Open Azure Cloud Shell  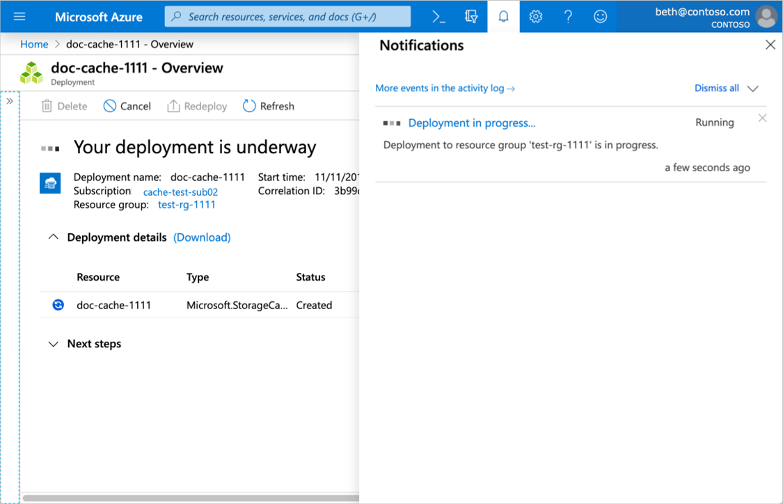point(438,15)
